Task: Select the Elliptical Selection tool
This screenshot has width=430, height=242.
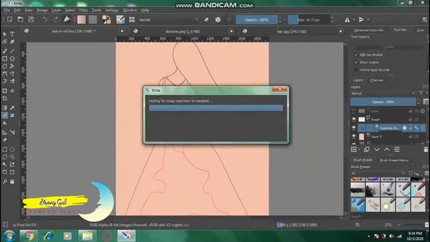Action: coord(12,149)
